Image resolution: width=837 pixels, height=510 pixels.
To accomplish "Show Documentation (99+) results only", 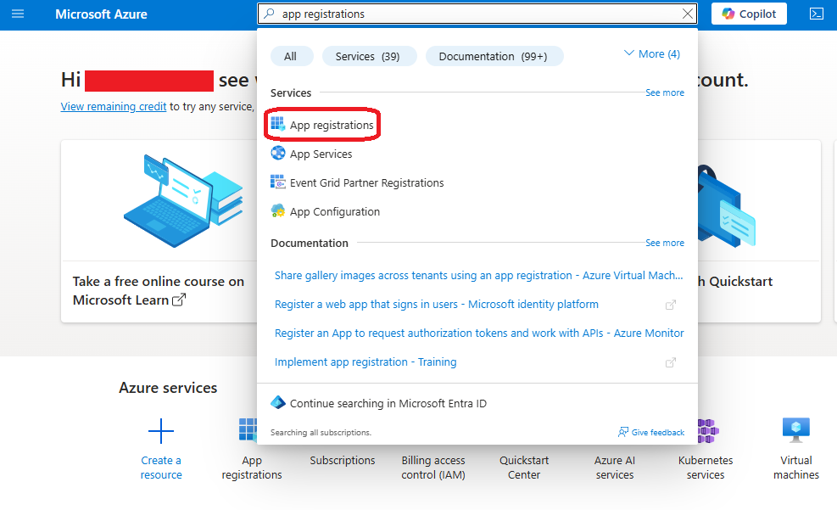I will tap(493, 57).
